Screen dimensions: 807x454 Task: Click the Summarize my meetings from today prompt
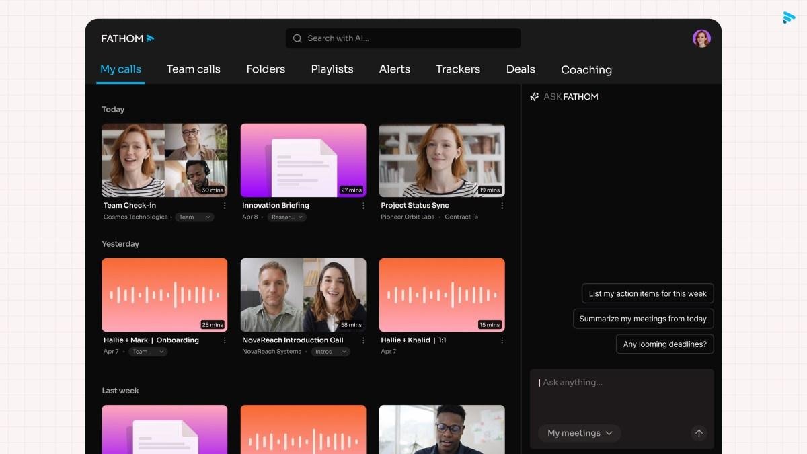[x=643, y=318]
